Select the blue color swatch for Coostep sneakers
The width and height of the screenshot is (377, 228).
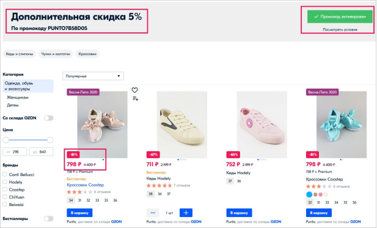pos(309,194)
